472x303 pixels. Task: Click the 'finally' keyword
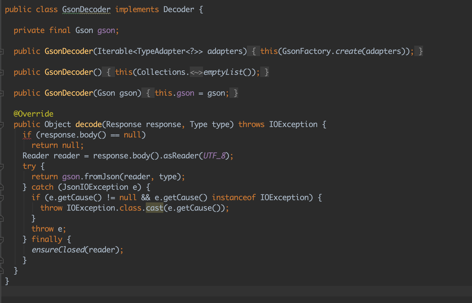(47, 239)
